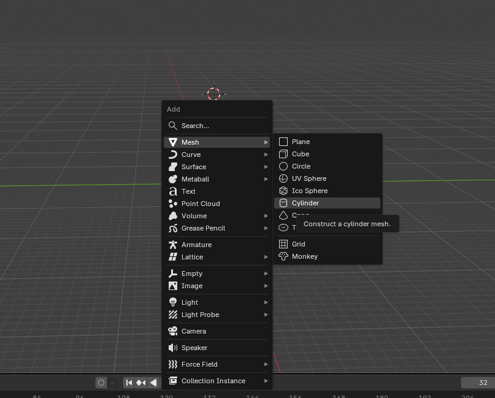Open the Force Field submenu
The image size is (495, 398).
pyautogui.click(x=217, y=364)
